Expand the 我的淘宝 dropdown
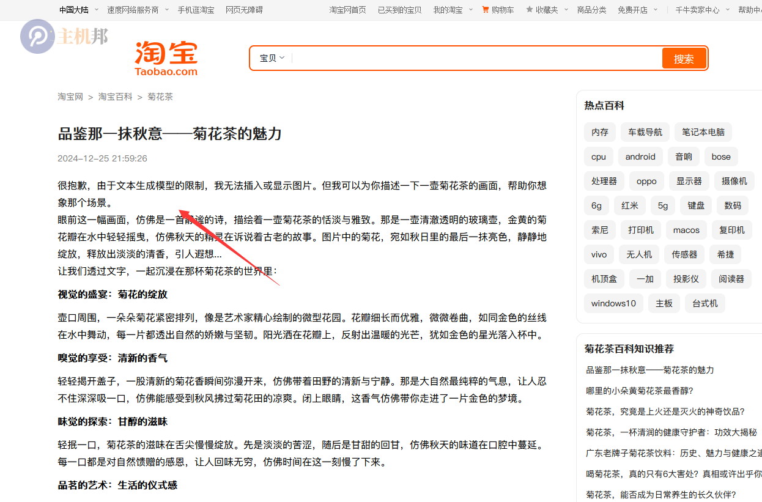Screen dimensions: 762x502 pyautogui.click(x=453, y=10)
